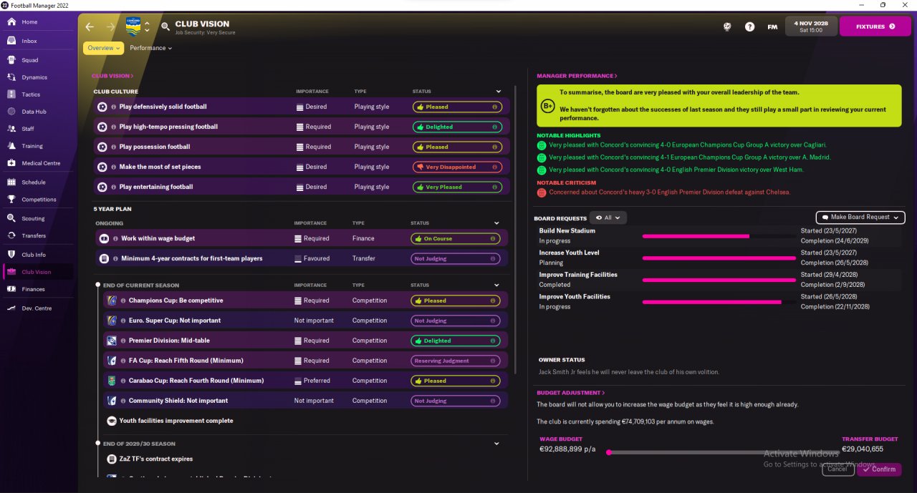The image size is (917, 493).
Task: Open Competitions trophy icon
Action: [x=11, y=200]
